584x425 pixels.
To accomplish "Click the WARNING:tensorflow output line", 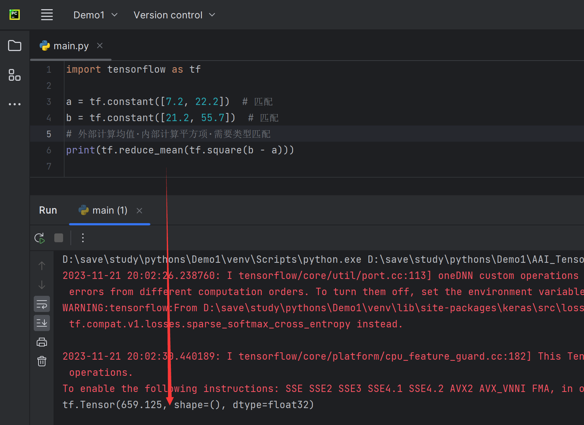I will [323, 308].
